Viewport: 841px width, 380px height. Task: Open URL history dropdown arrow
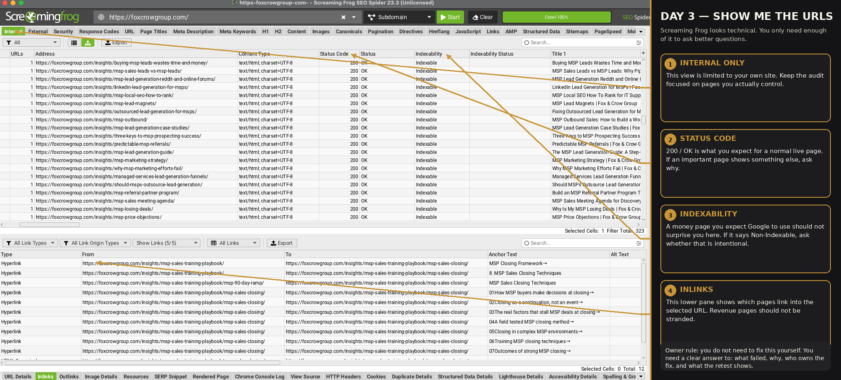354,17
